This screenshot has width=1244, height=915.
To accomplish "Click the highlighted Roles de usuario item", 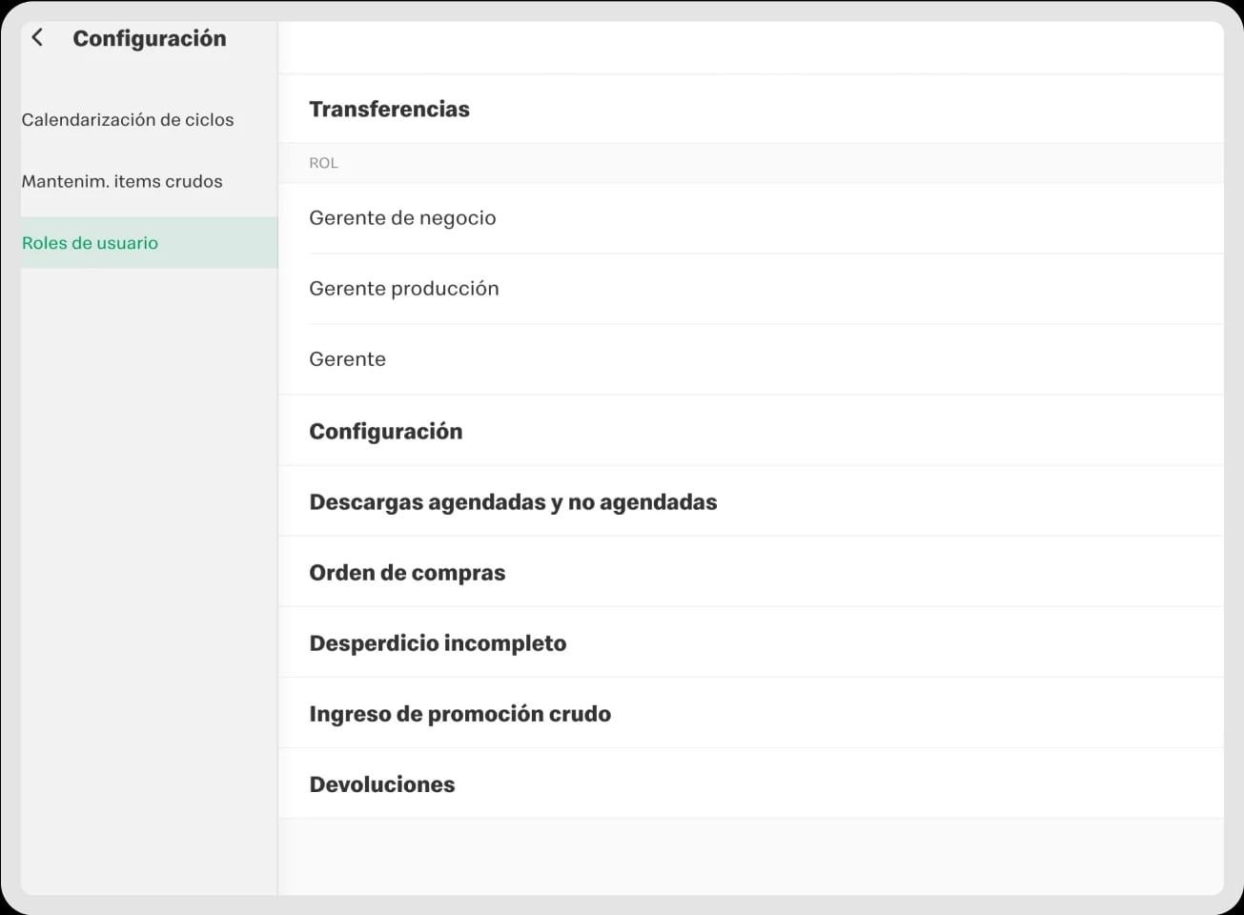I will [90, 242].
